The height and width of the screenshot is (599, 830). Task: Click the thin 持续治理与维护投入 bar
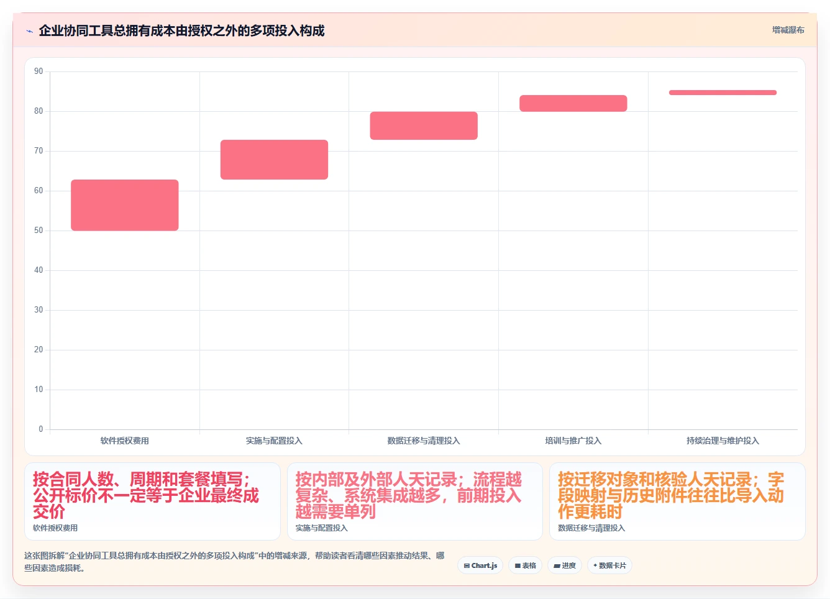[723, 93]
